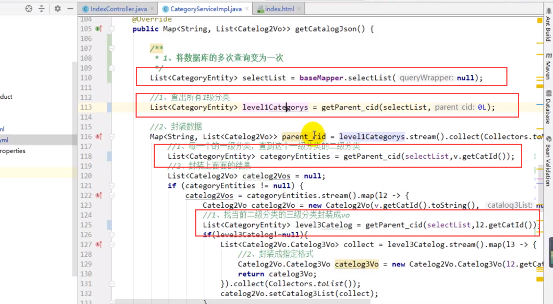Click the gutter marker on line 127

click(x=99, y=245)
